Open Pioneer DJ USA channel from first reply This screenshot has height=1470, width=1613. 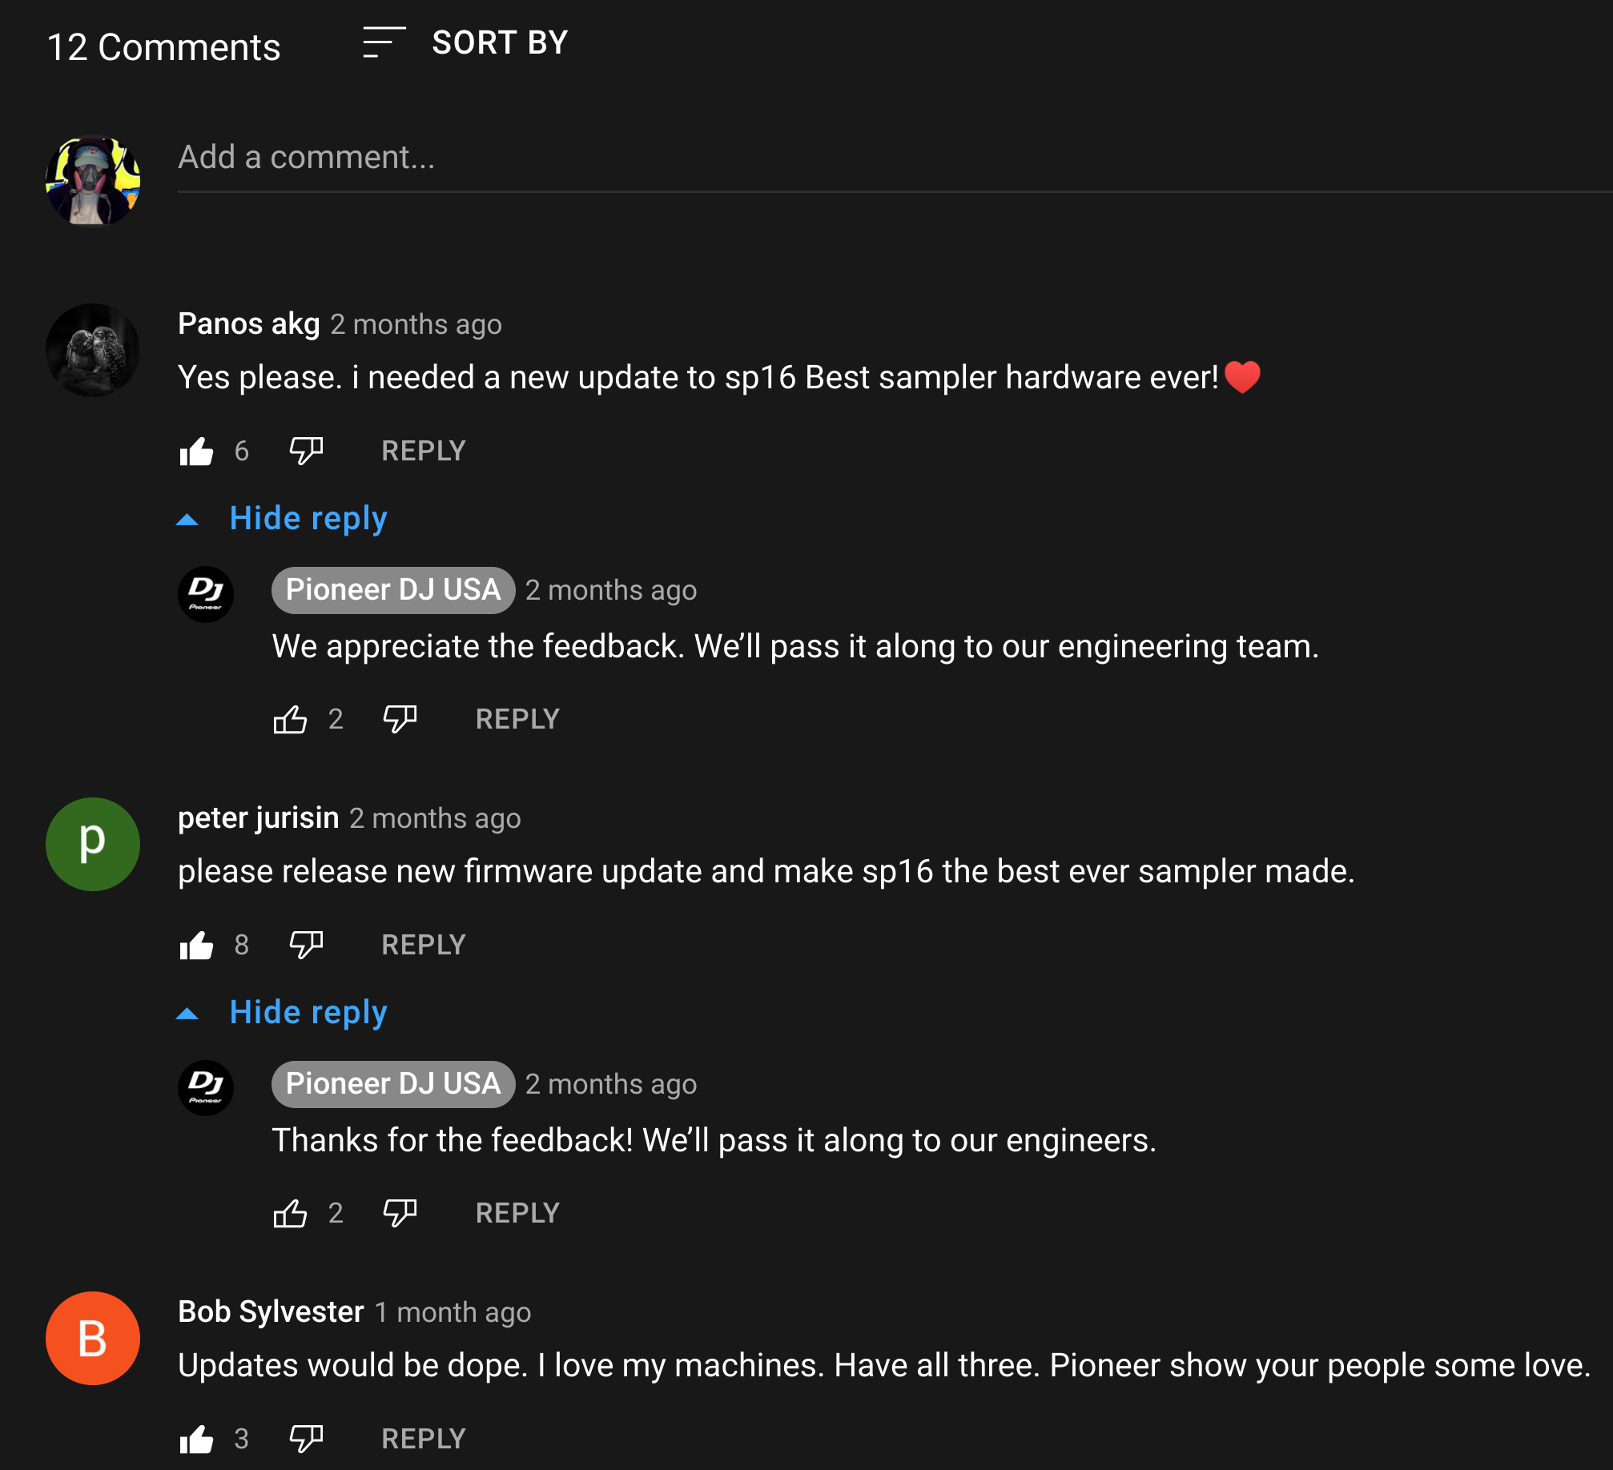tap(392, 590)
